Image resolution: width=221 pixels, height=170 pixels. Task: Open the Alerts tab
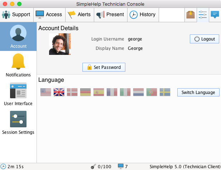point(80,15)
